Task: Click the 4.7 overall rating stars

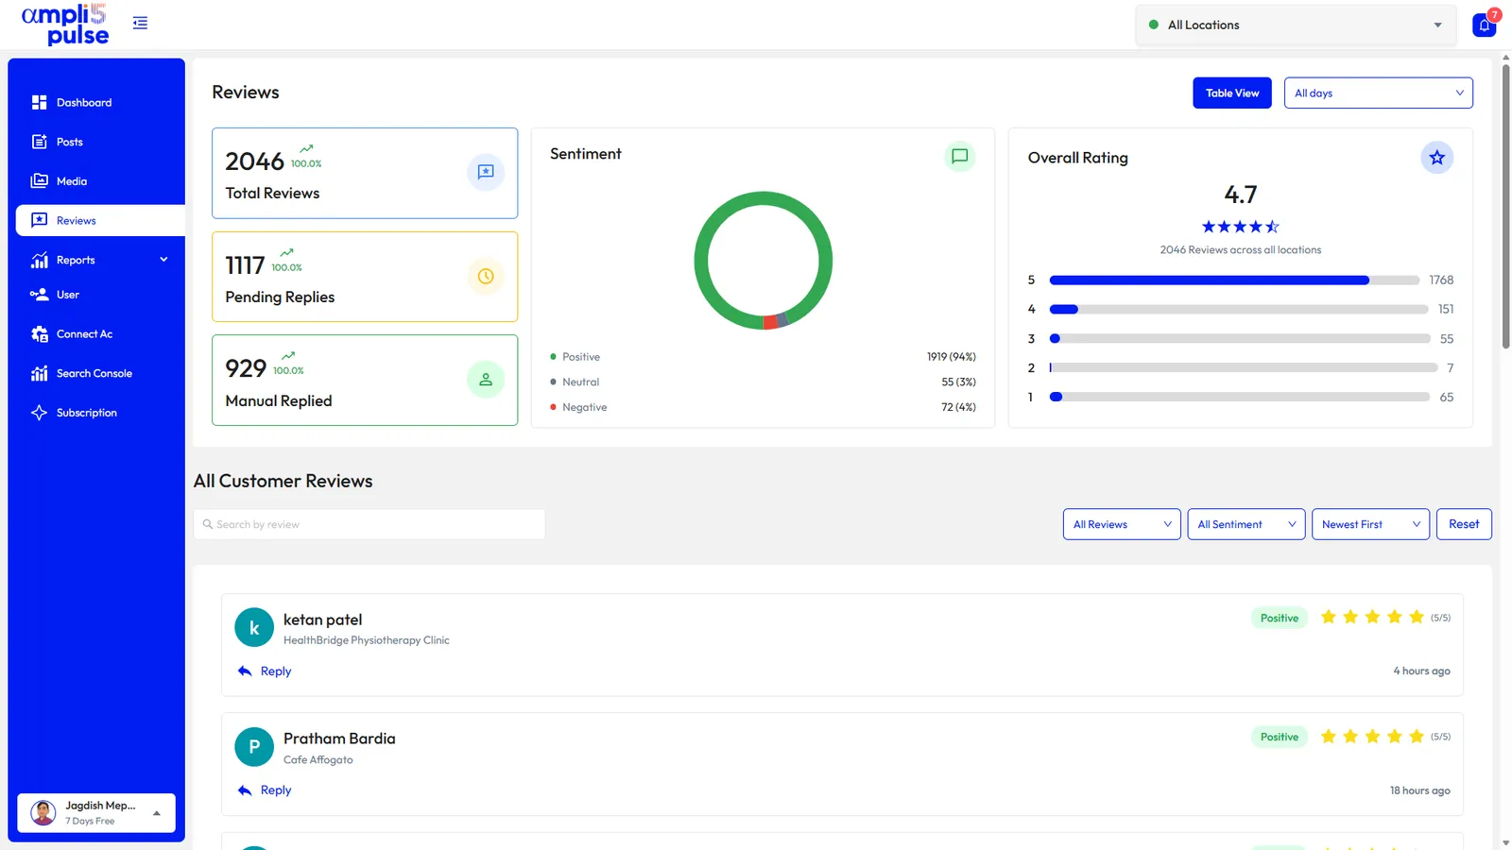Action: 1241,227
